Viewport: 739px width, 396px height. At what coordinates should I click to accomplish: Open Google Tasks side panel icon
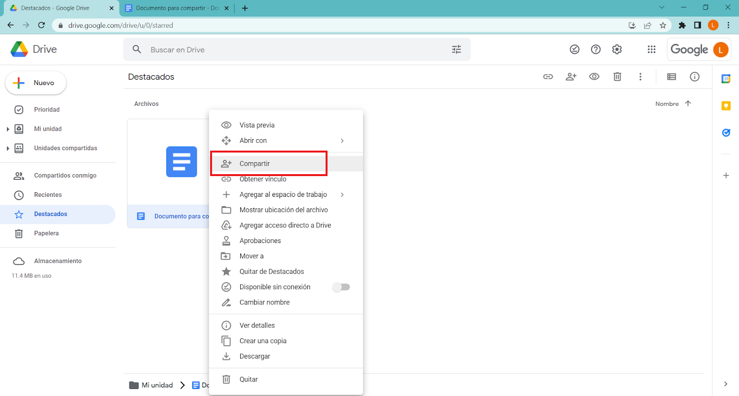click(726, 133)
